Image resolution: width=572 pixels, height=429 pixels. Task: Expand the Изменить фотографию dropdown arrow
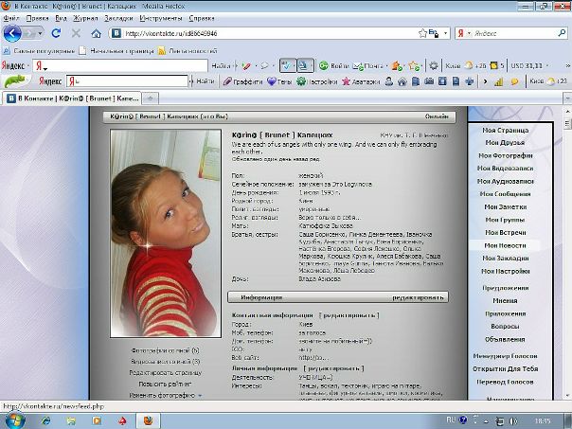pos(200,396)
